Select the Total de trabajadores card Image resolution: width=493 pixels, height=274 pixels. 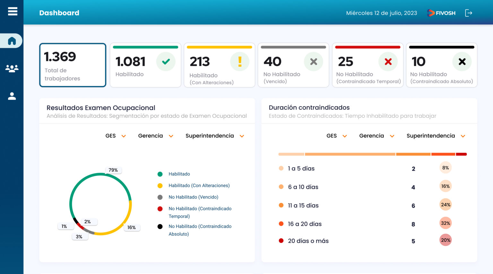tap(73, 65)
